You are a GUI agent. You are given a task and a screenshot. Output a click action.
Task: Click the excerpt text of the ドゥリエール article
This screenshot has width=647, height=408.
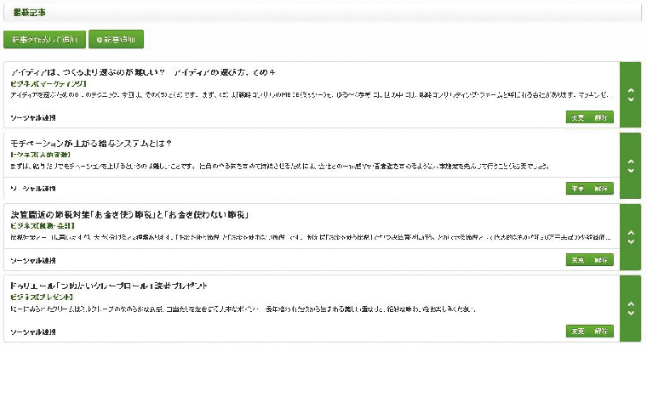(x=243, y=309)
